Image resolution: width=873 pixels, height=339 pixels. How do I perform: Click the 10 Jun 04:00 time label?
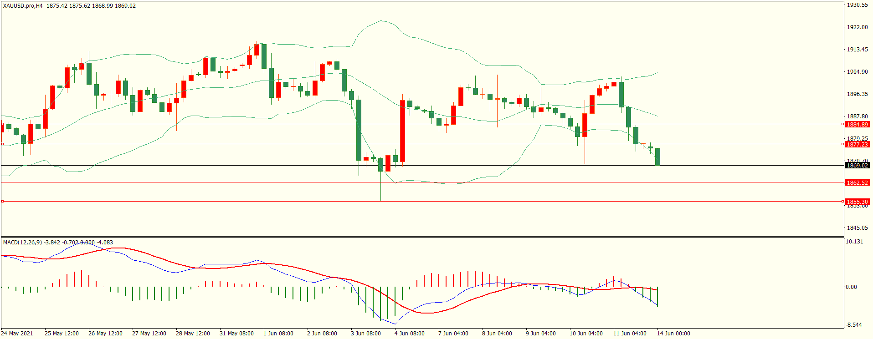(x=586, y=334)
